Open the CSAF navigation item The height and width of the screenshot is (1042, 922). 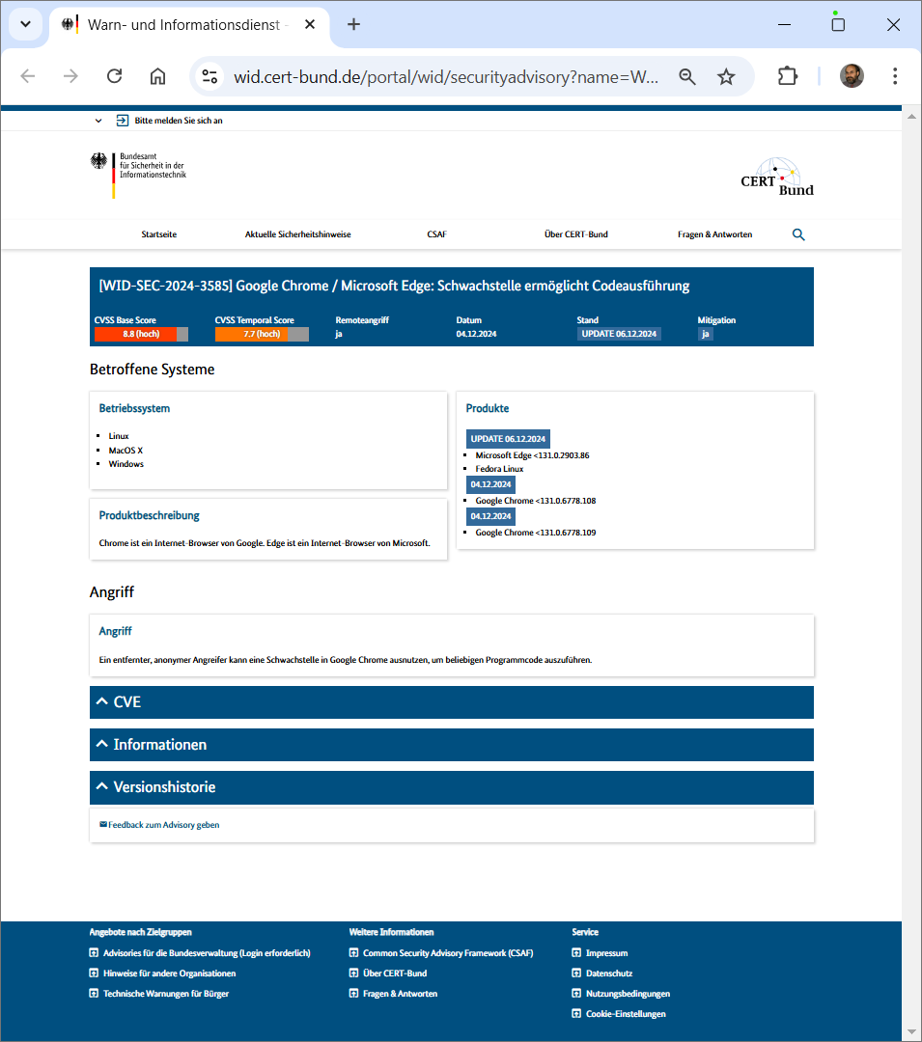point(436,234)
